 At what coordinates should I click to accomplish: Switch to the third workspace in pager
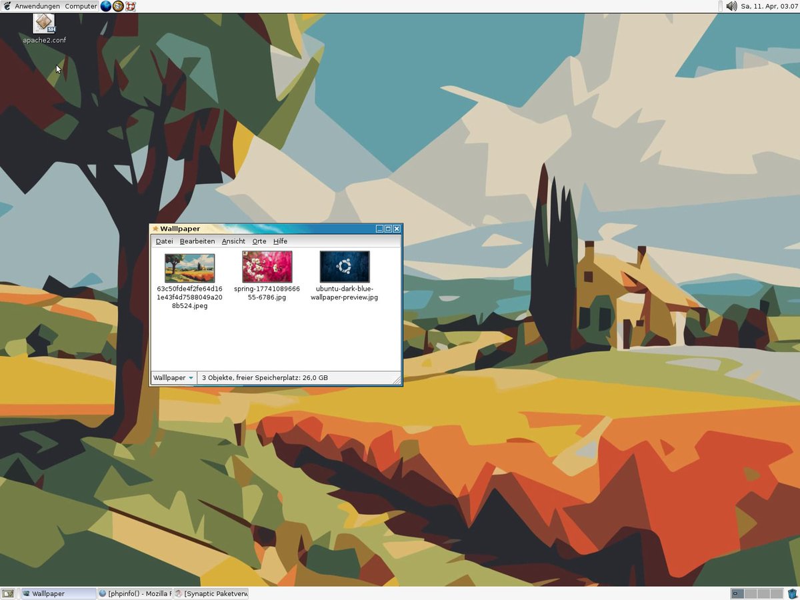(763, 593)
